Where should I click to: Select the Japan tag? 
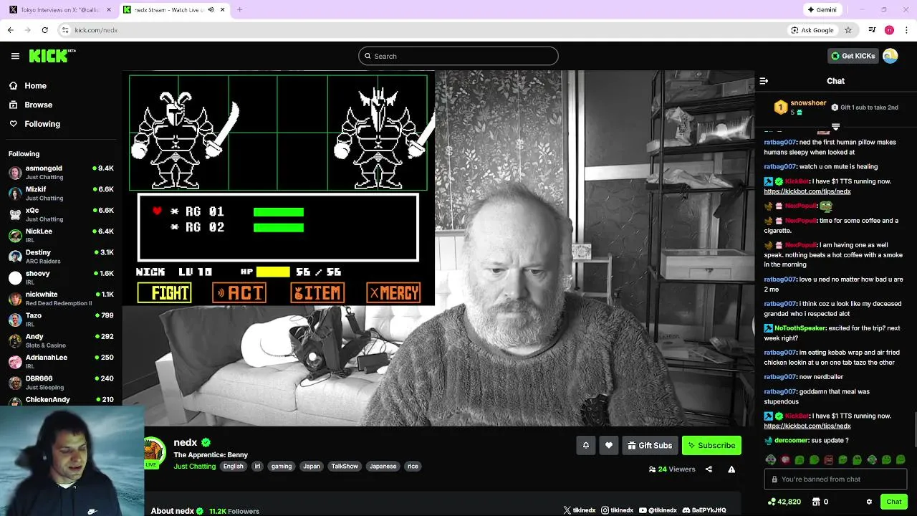tap(312, 466)
